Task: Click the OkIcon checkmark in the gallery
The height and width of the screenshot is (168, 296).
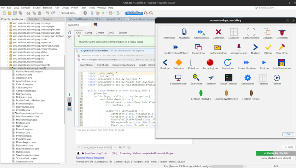Action: click(x=268, y=47)
